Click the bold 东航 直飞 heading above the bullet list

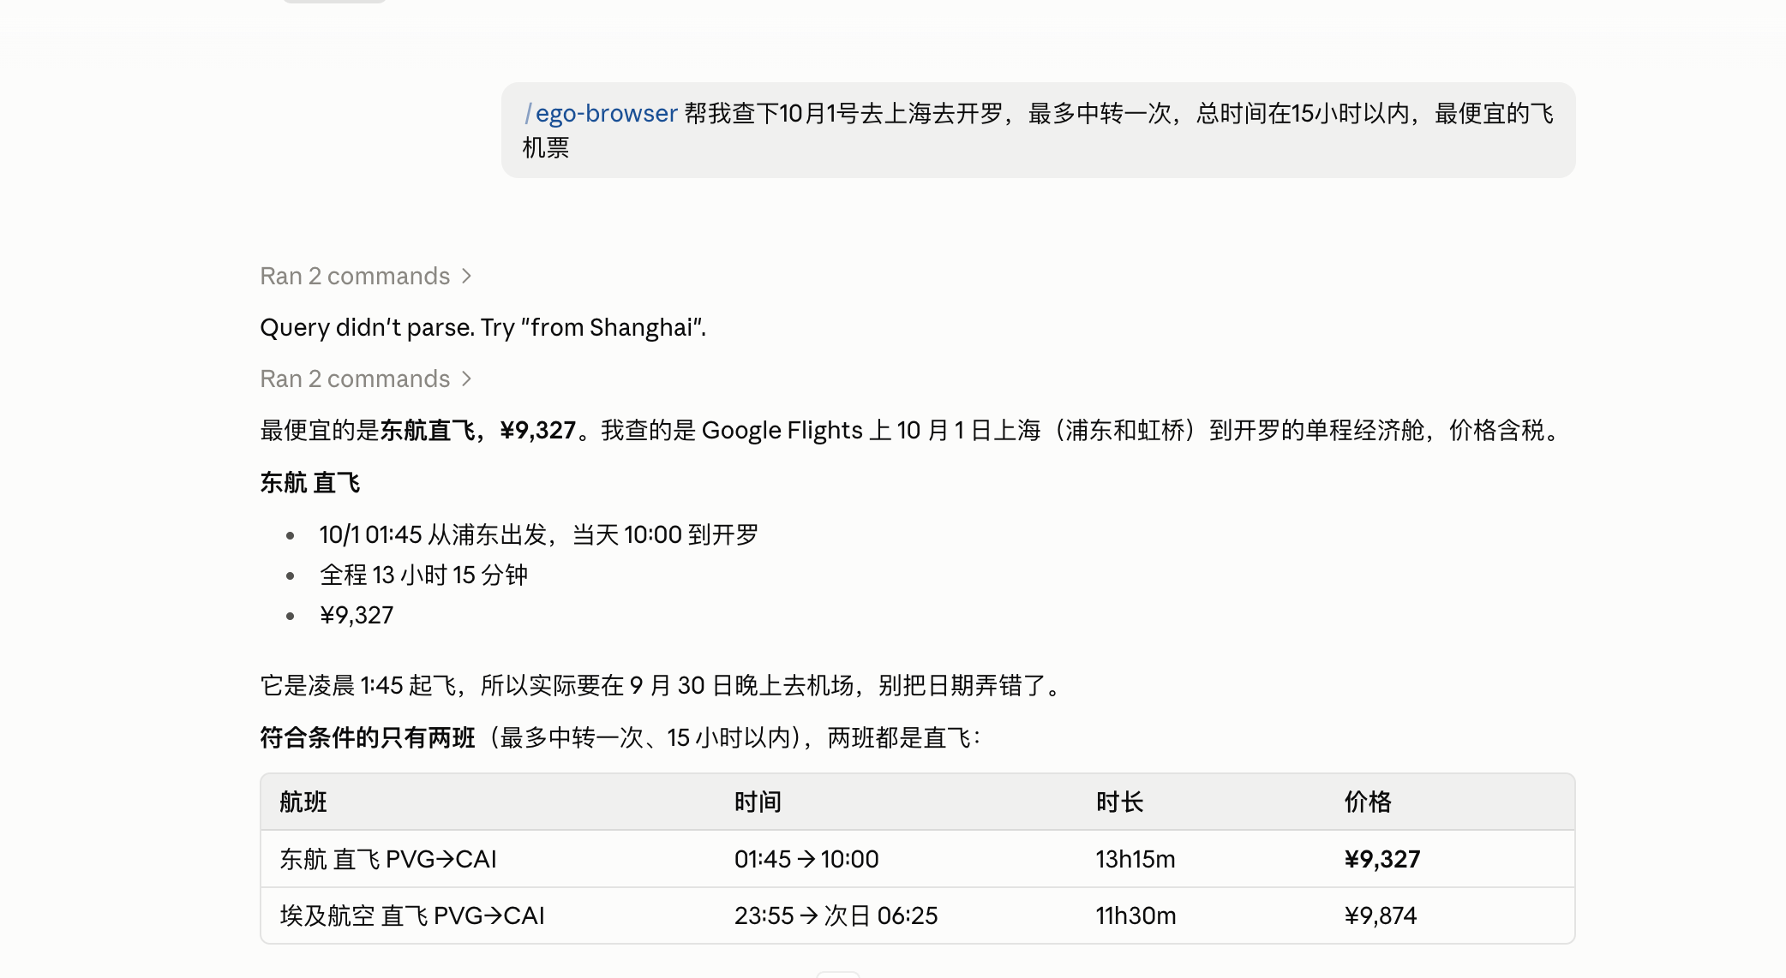tap(310, 483)
